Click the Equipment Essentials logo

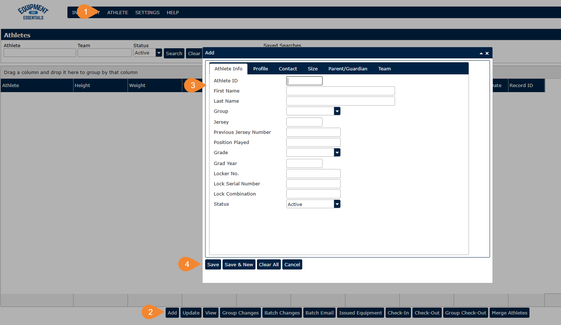pos(33,12)
